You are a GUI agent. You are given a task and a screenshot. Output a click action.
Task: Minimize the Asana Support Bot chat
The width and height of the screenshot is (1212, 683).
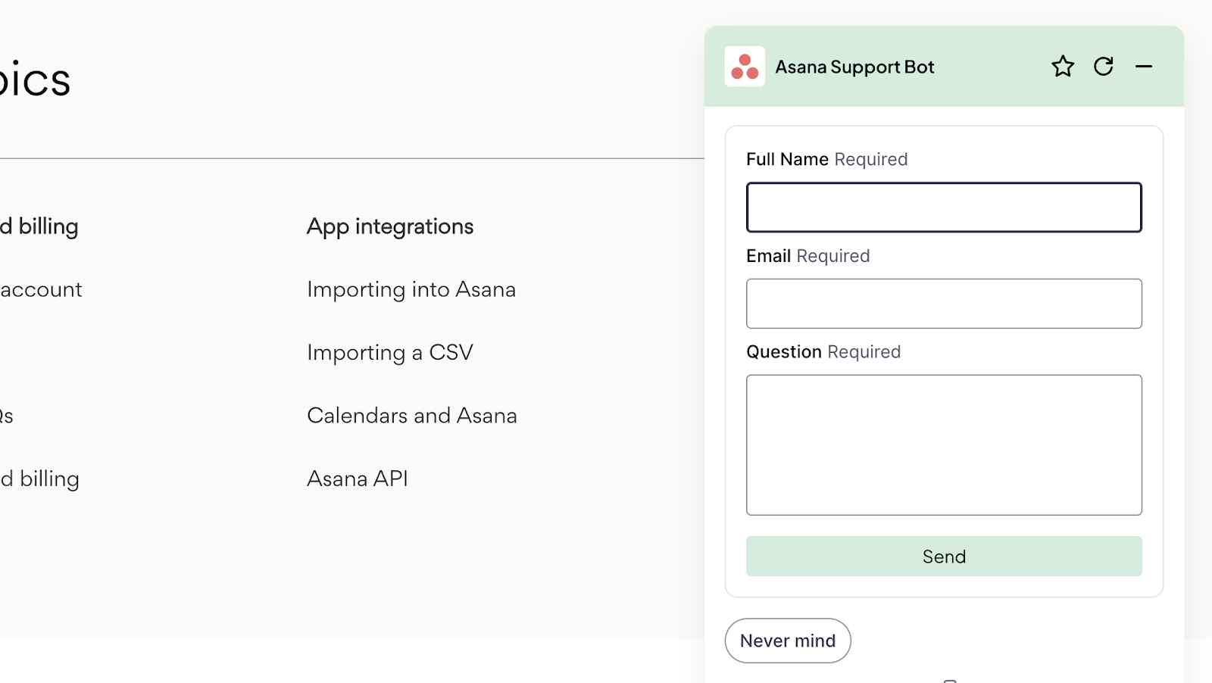click(x=1144, y=67)
